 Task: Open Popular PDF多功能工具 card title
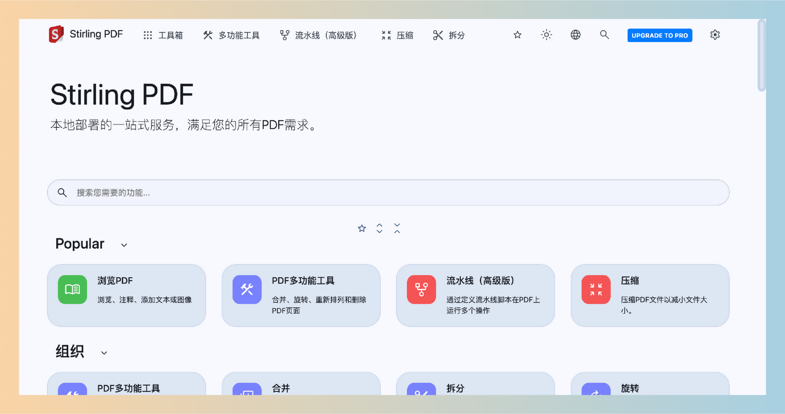click(x=303, y=281)
